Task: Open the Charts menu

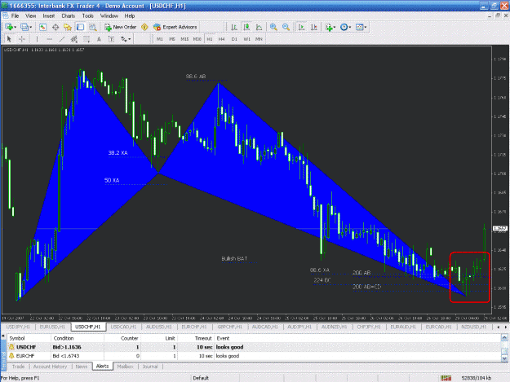Action: tap(69, 16)
